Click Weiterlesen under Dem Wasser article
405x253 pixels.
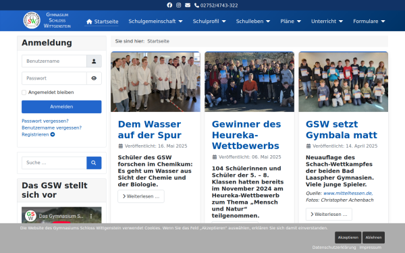coord(141,196)
